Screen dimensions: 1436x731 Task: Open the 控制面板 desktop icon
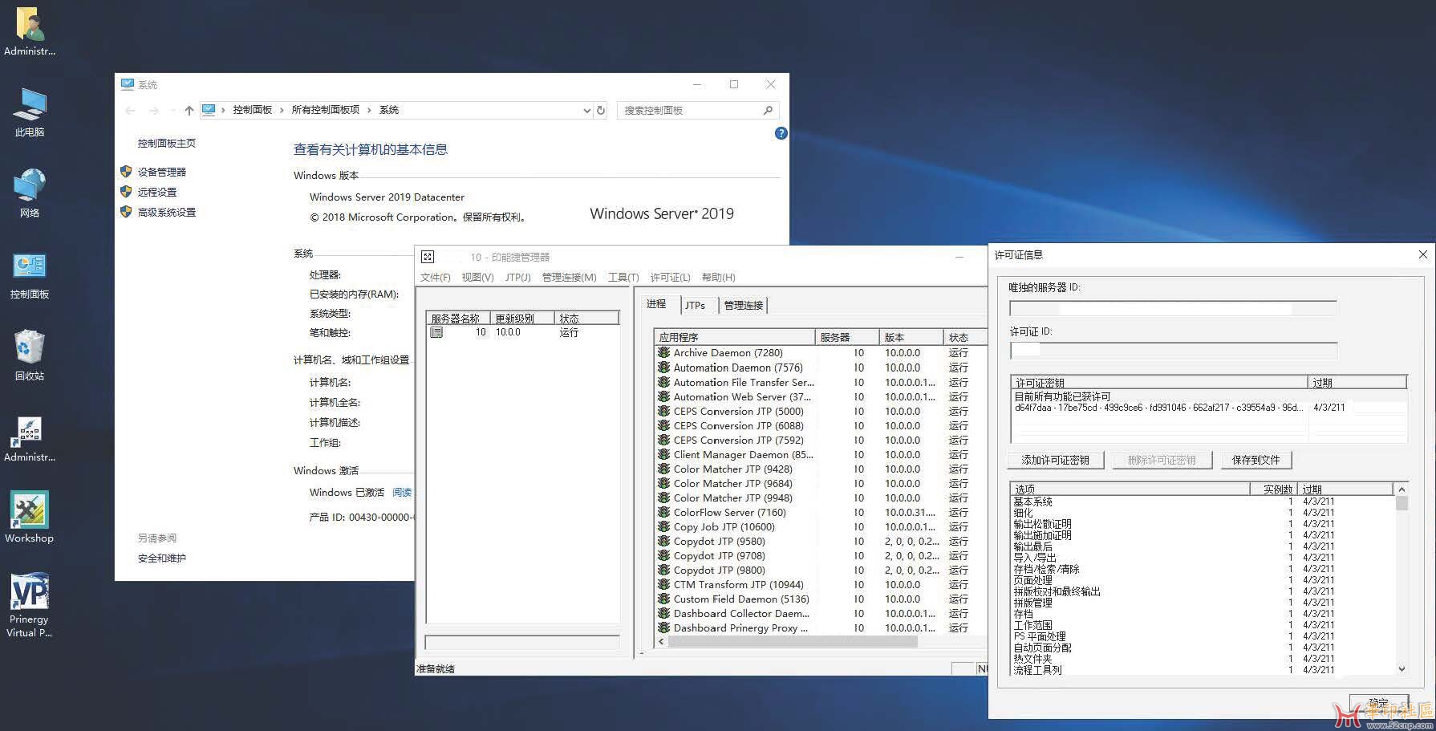click(30, 274)
